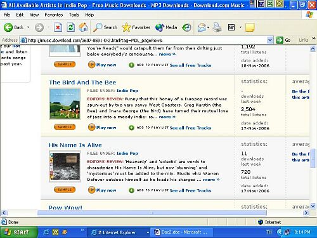Open the Help menu

click(x=89, y=15)
